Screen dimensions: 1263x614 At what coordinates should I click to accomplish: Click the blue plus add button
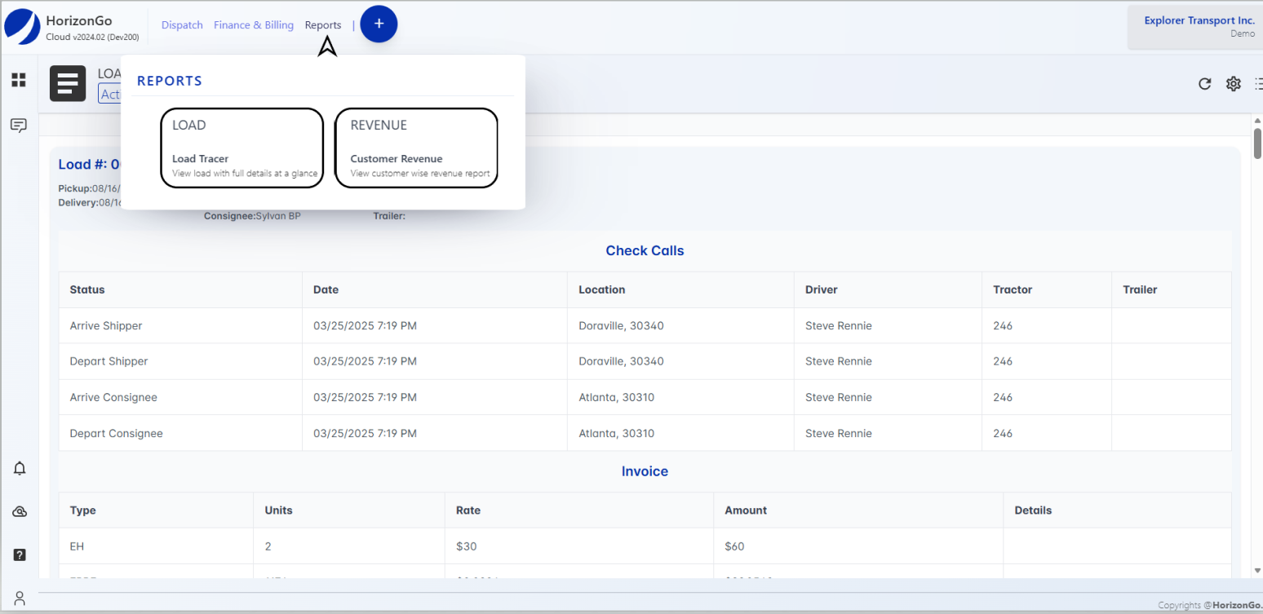pos(379,24)
